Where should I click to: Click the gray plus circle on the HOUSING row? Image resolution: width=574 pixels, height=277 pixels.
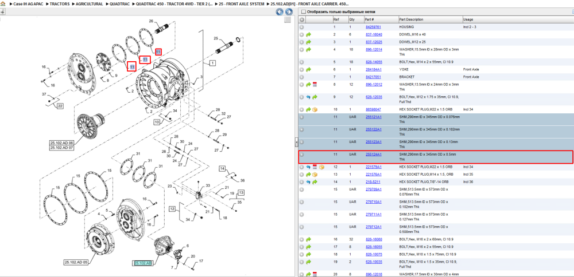click(x=302, y=27)
